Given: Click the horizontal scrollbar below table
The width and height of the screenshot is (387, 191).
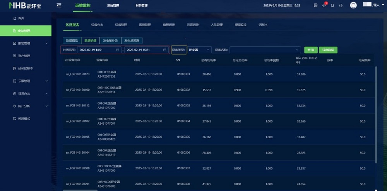Looking at the screenshot, I should [x=80, y=190].
